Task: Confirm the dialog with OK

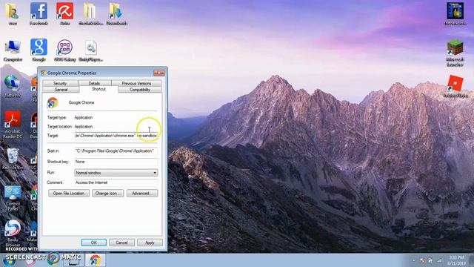Action: 94,243
